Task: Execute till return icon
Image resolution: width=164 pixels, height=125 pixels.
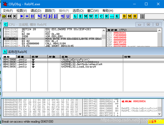Action: click(x=63, y=16)
